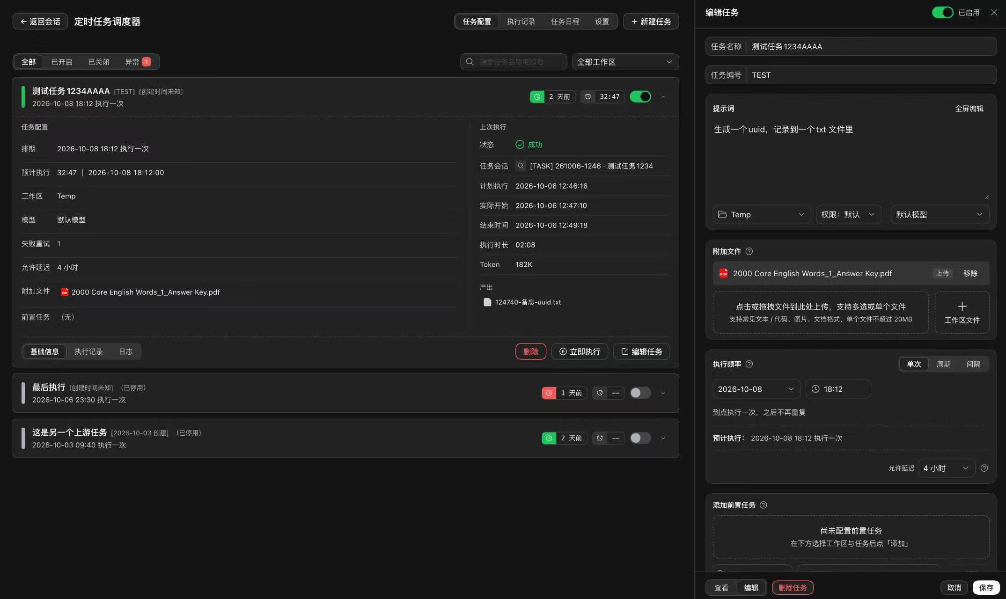Click the 任务名称 input field

(851, 46)
